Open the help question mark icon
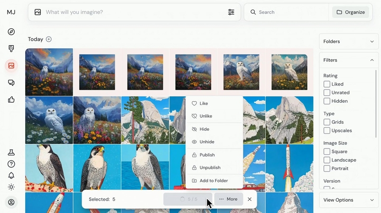Viewport: 381px width, 213px height. point(11,164)
